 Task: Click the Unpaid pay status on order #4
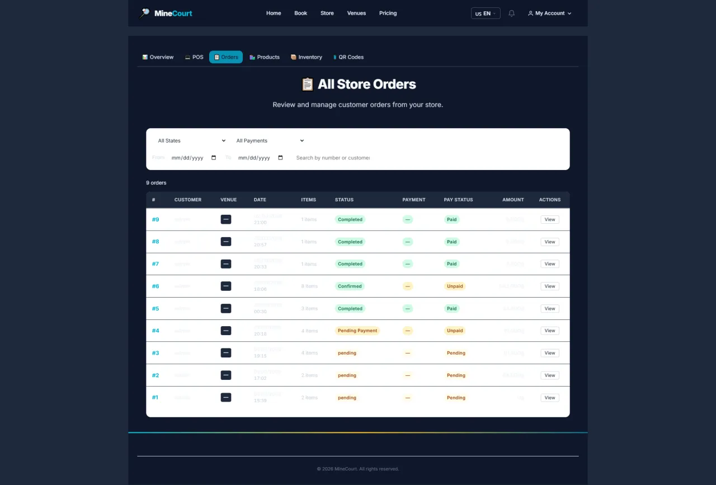click(x=455, y=331)
